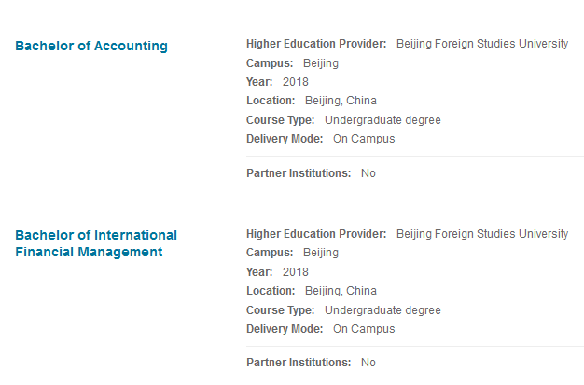Click "On Campus" delivery mode in the Financial Management entry

click(364, 329)
